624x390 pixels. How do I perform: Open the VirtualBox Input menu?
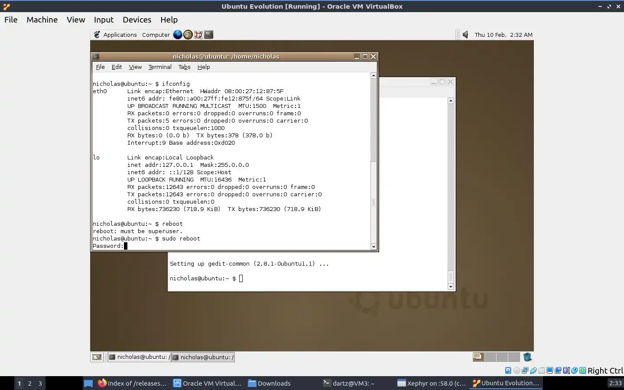104,19
